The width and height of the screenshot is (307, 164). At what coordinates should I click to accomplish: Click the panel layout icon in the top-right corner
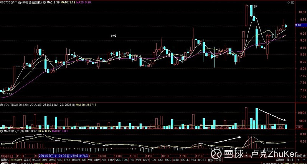coord(293,2)
